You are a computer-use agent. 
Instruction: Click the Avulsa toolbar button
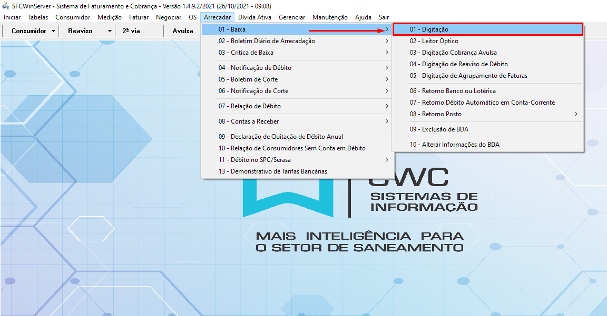[x=182, y=30]
